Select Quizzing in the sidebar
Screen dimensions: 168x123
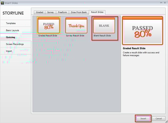(x=10, y=37)
